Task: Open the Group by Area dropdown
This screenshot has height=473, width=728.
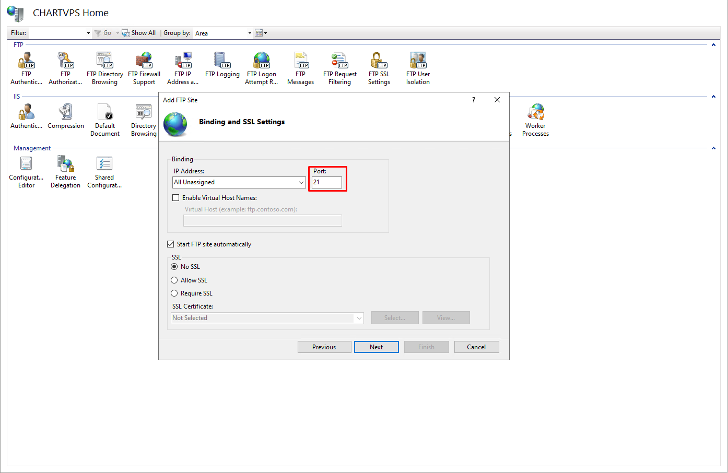Action: (250, 33)
